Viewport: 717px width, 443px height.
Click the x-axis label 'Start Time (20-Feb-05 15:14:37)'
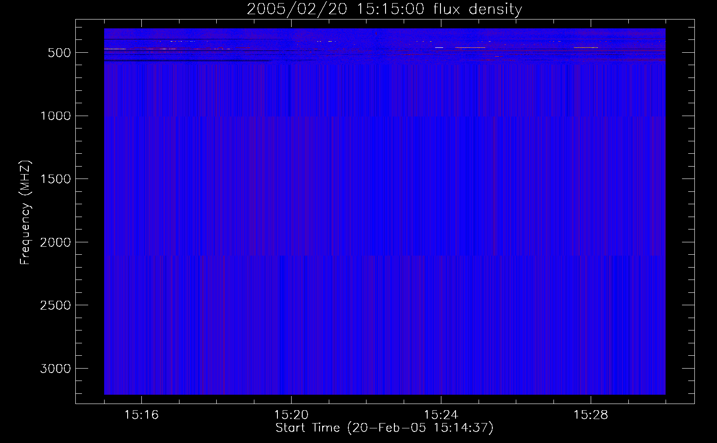[384, 428]
